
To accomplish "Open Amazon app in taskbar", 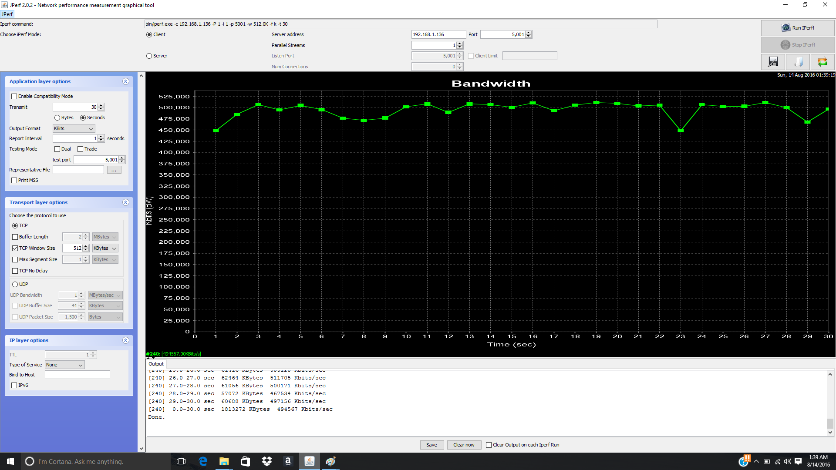I will tap(288, 461).
